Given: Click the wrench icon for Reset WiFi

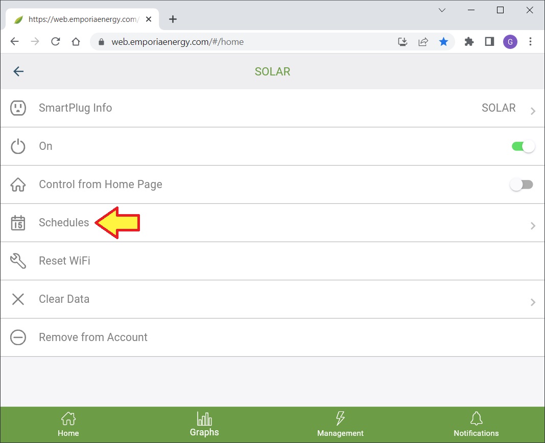Looking at the screenshot, I should [18, 261].
